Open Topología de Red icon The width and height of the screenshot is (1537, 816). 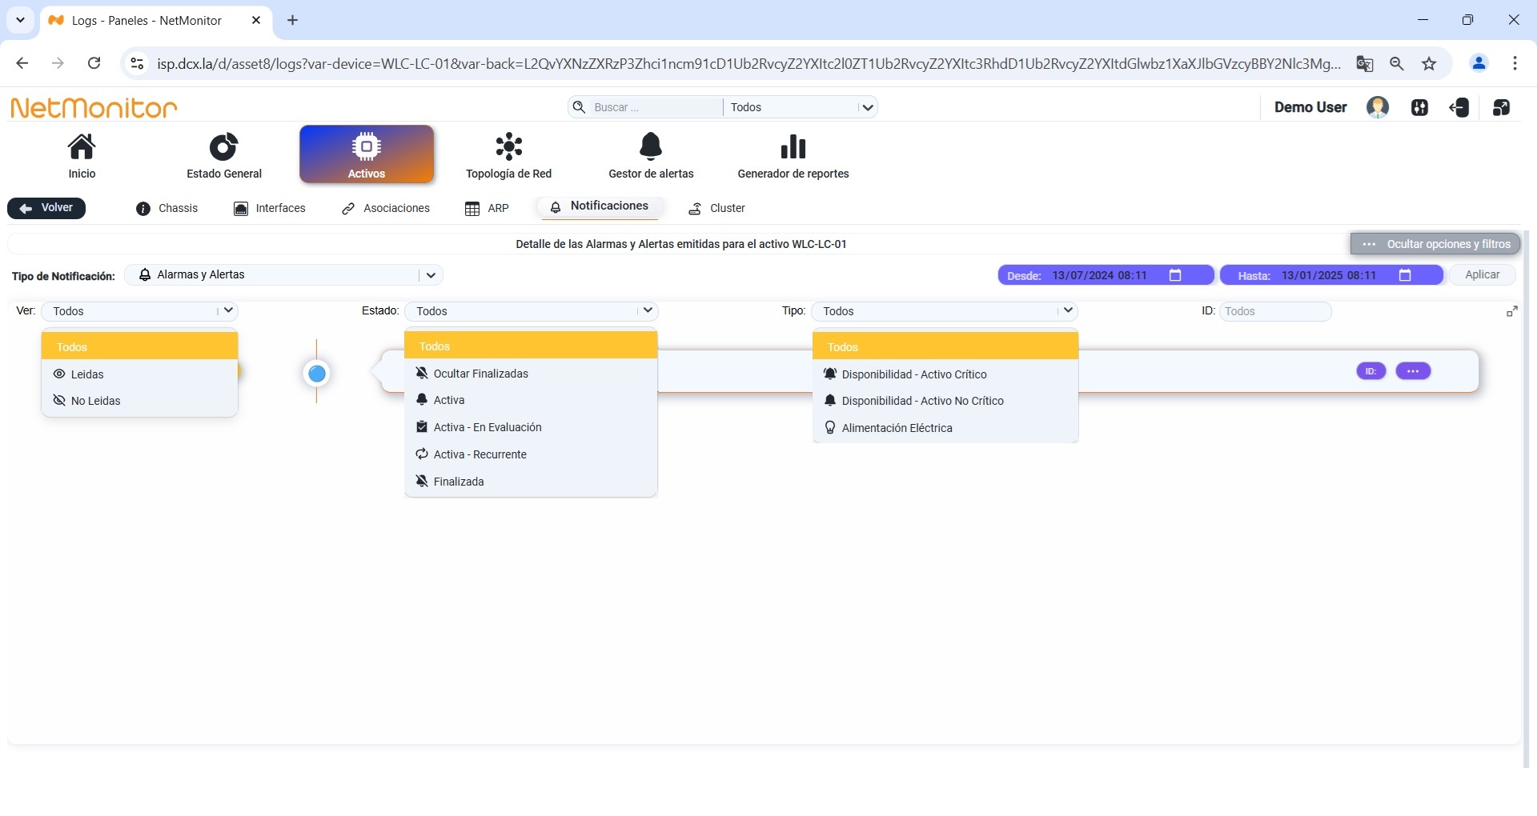tap(509, 147)
